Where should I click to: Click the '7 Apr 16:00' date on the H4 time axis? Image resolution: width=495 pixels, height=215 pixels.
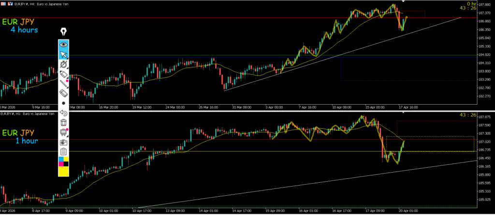pyautogui.click(x=308, y=107)
